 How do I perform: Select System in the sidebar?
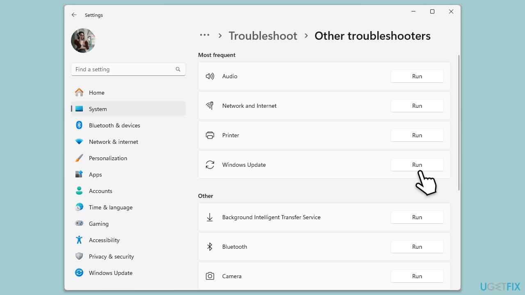[128, 109]
